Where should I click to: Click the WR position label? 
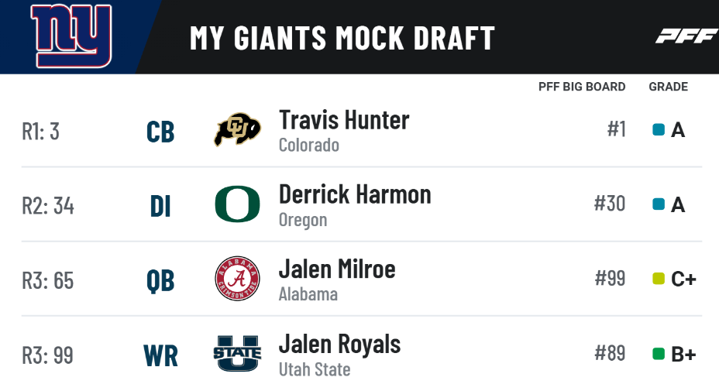160,355
